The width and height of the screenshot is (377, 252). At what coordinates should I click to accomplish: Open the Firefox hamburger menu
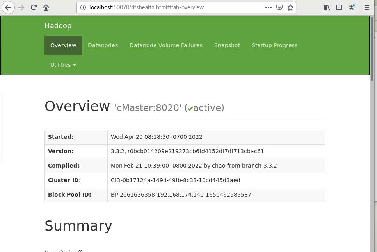point(367,7)
